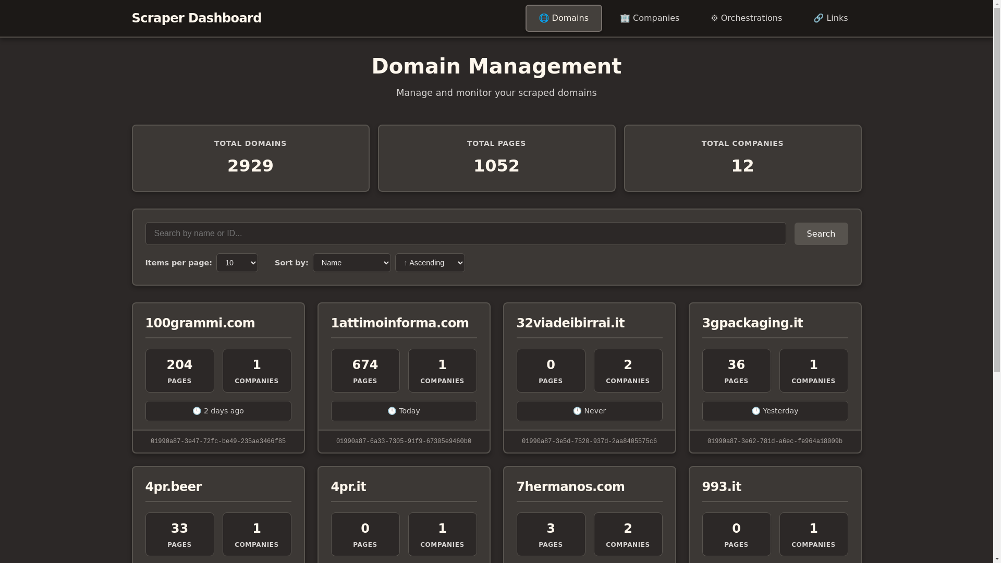
Task: Click the 1 companies box of 3gpackaging.it
Action: pyautogui.click(x=813, y=371)
